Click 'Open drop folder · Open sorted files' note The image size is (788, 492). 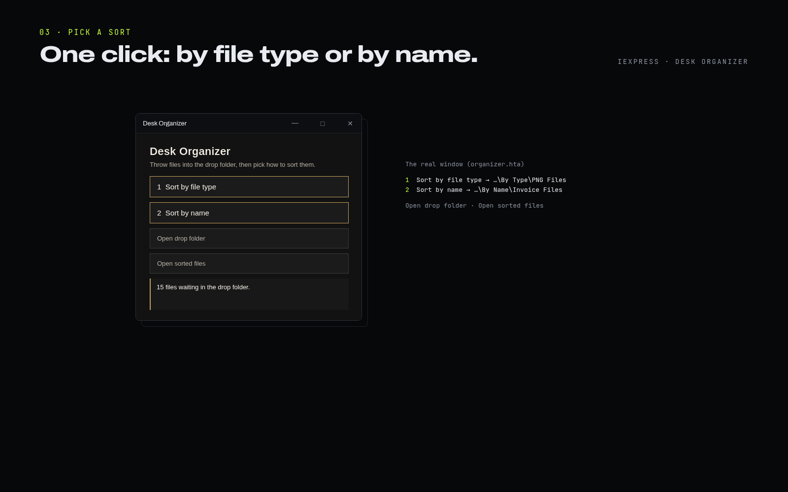474,205
